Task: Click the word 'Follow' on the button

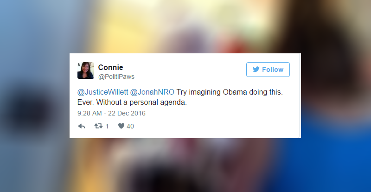Action: pyautogui.click(x=273, y=70)
